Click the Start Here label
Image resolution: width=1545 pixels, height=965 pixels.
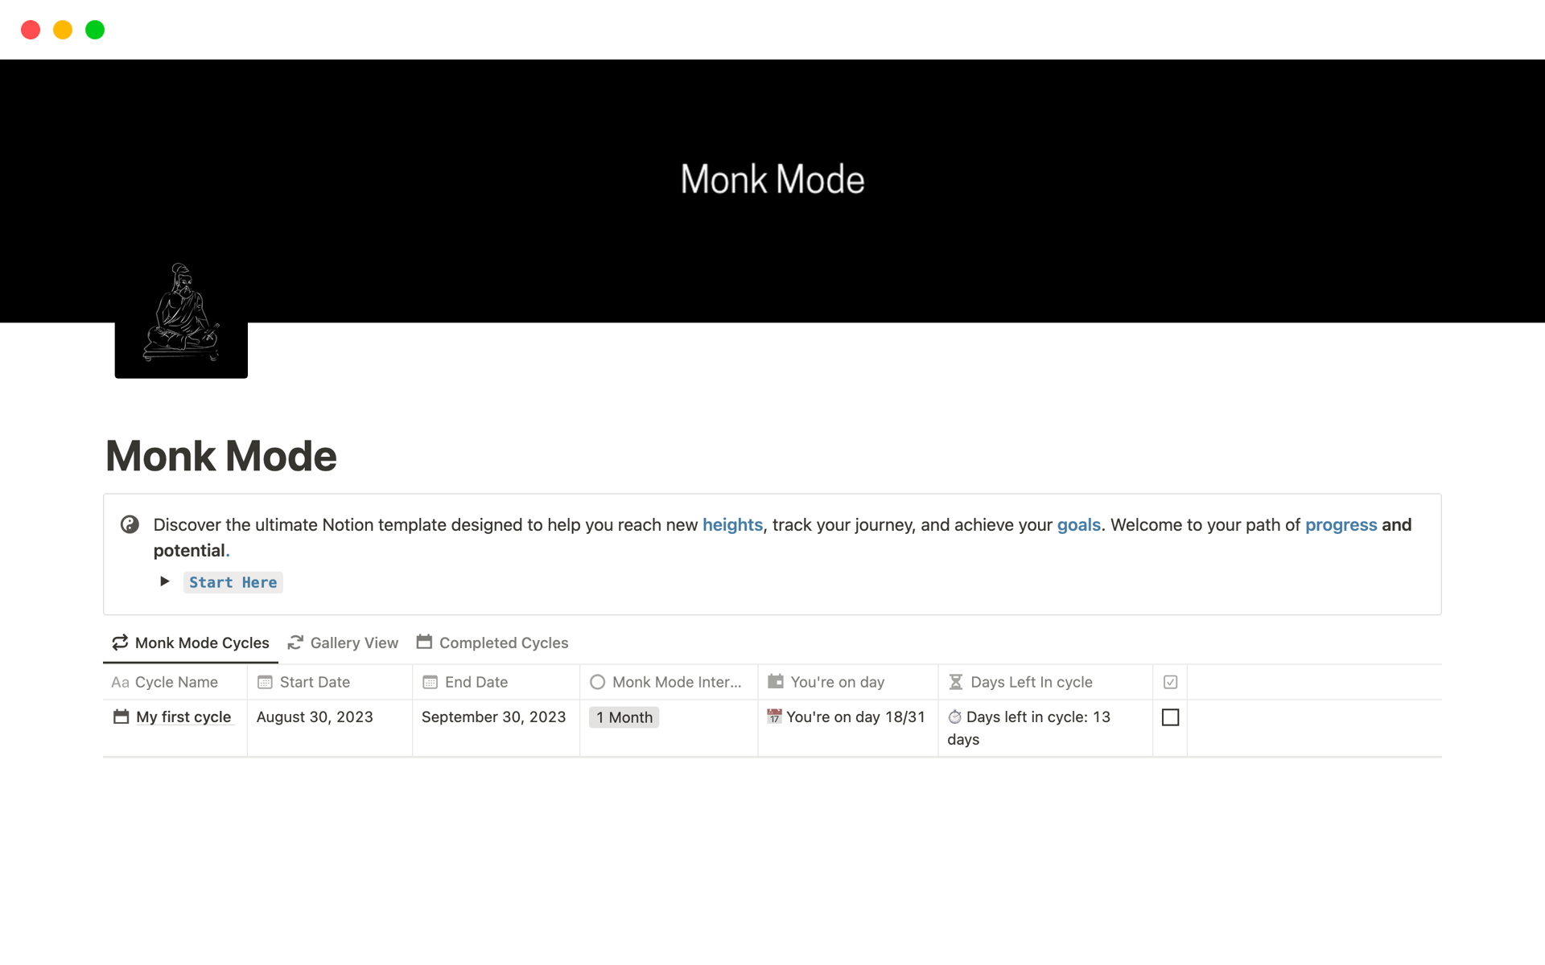(x=233, y=582)
